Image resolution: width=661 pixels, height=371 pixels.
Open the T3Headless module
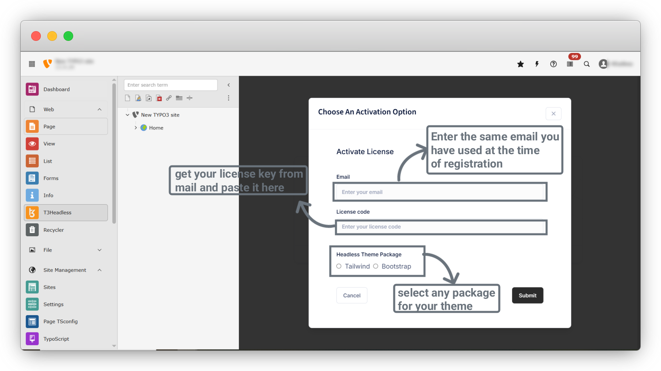click(66, 212)
